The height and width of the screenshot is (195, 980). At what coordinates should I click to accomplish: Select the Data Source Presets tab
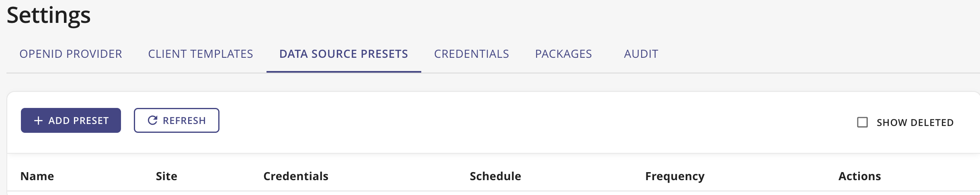[344, 54]
